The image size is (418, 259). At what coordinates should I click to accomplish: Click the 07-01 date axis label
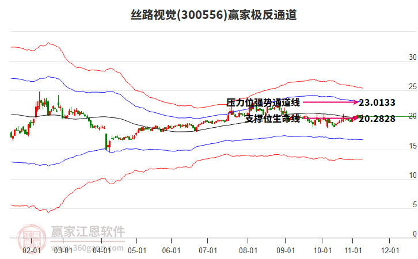click(x=208, y=250)
